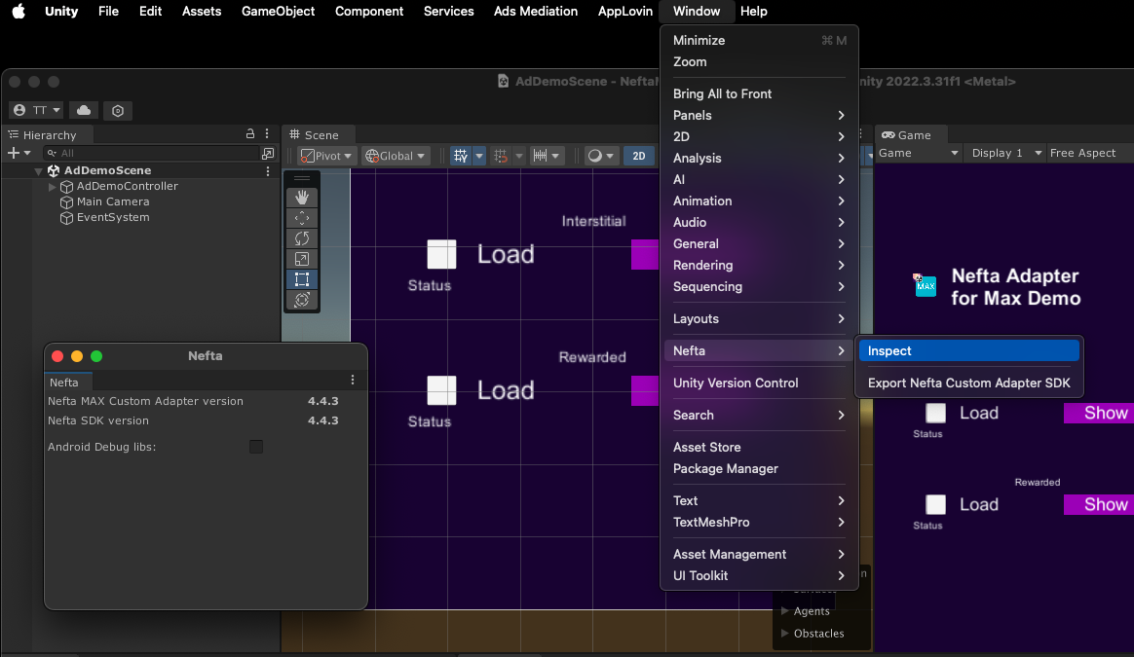Open the draw mode shading dropdown
1134x657 pixels.
pos(600,156)
